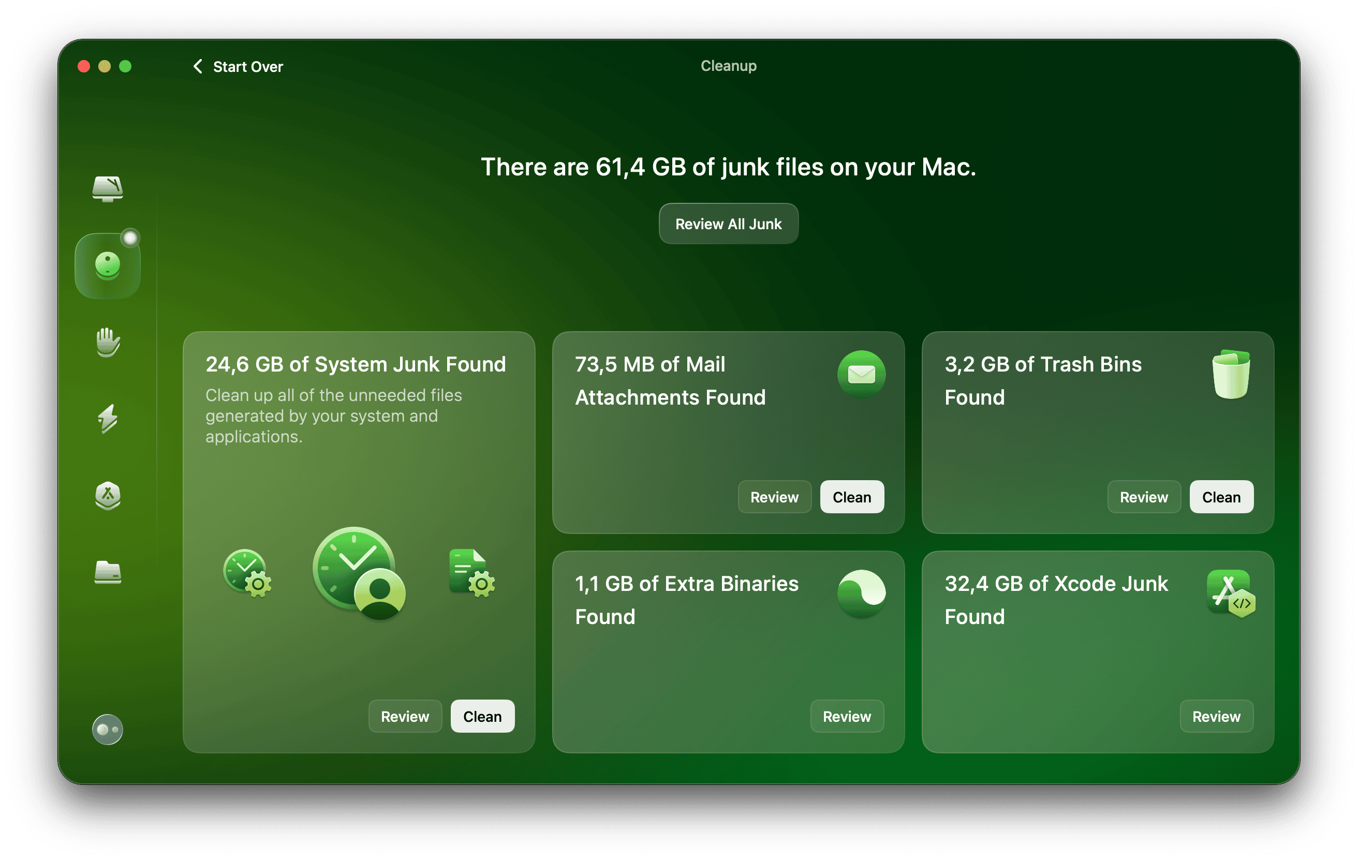Review the System Junk details

pyautogui.click(x=404, y=716)
